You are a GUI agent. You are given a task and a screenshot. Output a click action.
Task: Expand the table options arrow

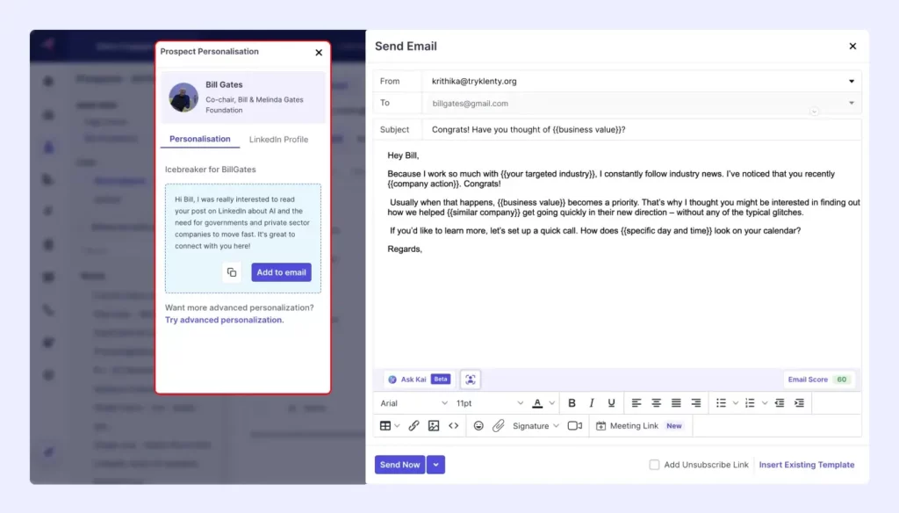(397, 426)
